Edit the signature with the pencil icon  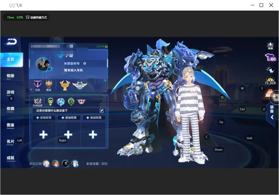[x=102, y=110]
